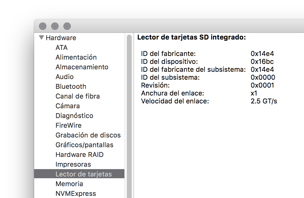Open the FireWire section
The height and width of the screenshot is (198, 304).
pyautogui.click(x=68, y=126)
